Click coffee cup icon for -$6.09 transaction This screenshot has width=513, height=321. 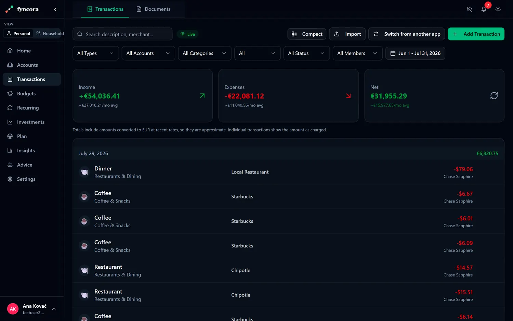[x=84, y=246]
